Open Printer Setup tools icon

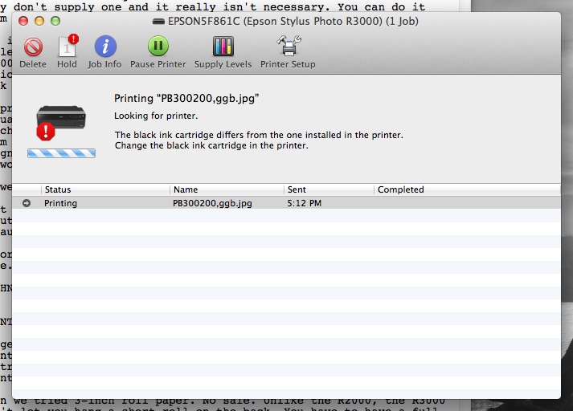[x=287, y=47]
